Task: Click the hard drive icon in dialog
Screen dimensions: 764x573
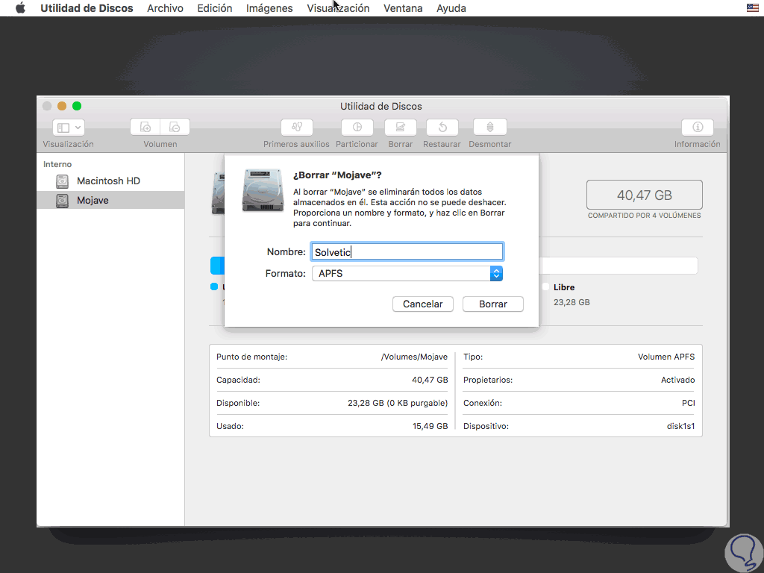Action: click(x=263, y=190)
